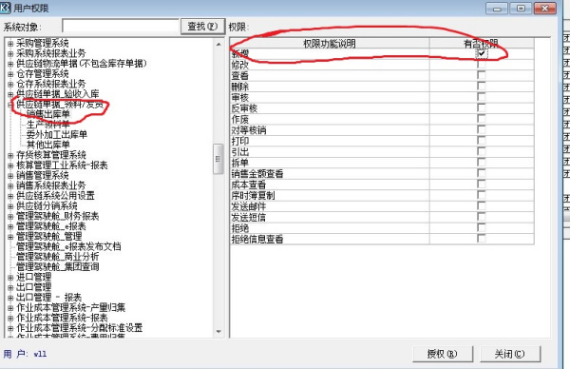Expand the 核算管理工业系统-报表 tree node
The width and height of the screenshot is (570, 369).
[10, 165]
